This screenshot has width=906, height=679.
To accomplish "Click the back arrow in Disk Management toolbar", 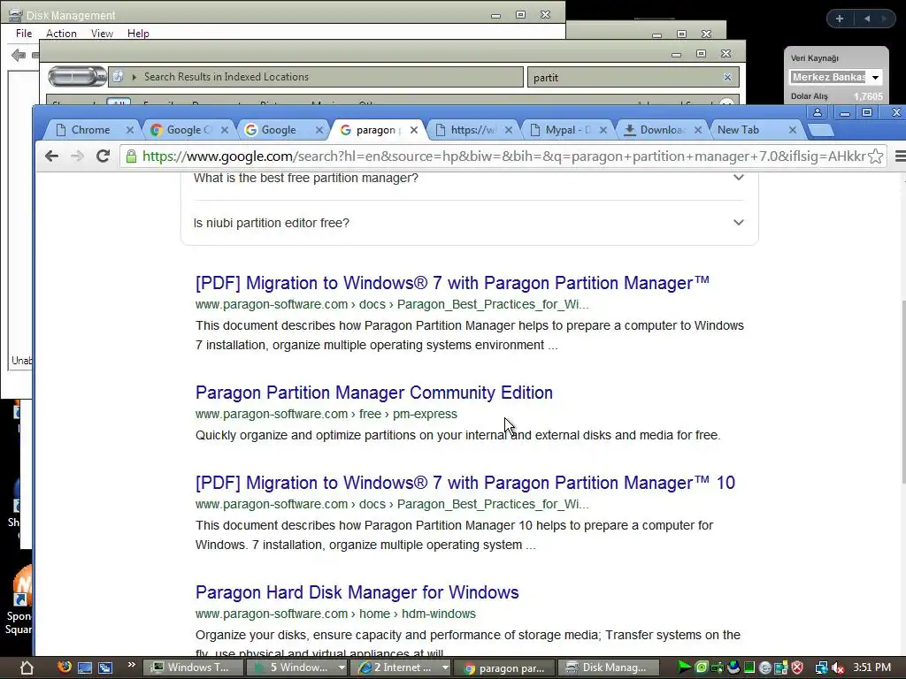I will pos(19,55).
